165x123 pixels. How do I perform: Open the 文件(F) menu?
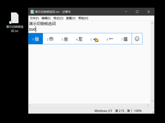click(x=34, y=18)
